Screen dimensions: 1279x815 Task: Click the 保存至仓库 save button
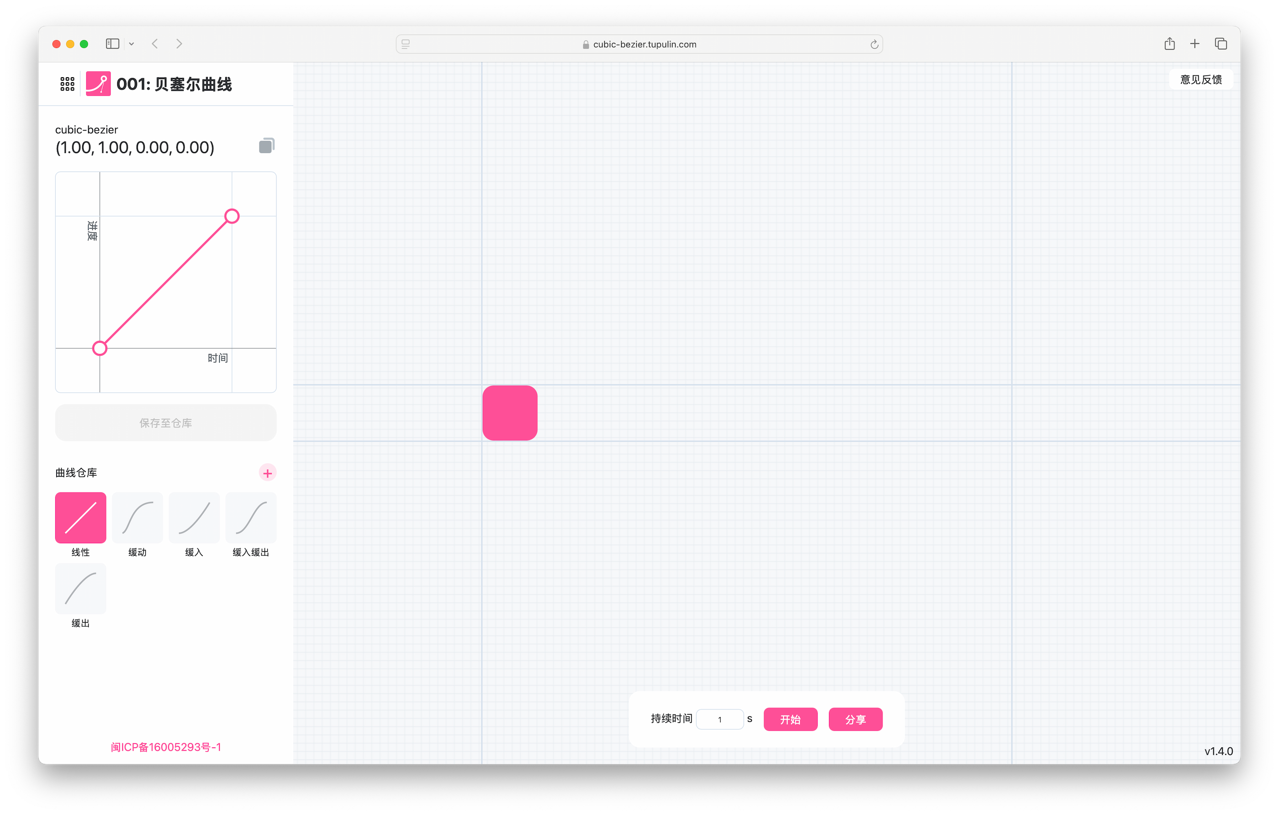tap(166, 423)
